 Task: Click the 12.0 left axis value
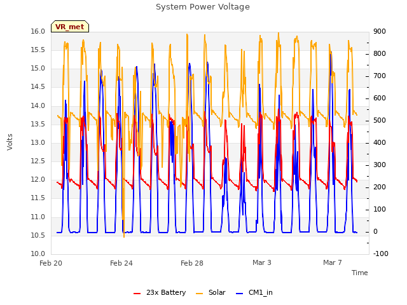(x=38, y=179)
